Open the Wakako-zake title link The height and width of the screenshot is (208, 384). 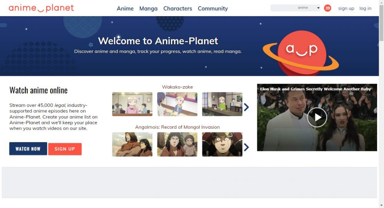(x=177, y=87)
